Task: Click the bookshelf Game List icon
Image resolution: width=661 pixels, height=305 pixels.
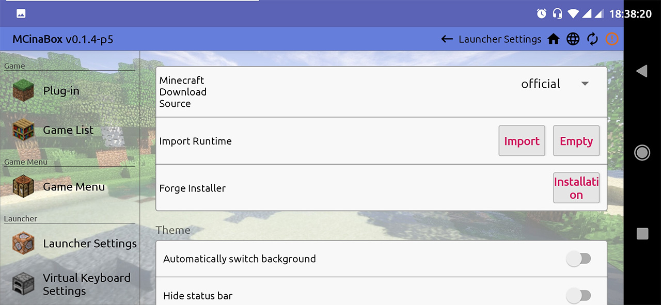Action: pos(23,130)
